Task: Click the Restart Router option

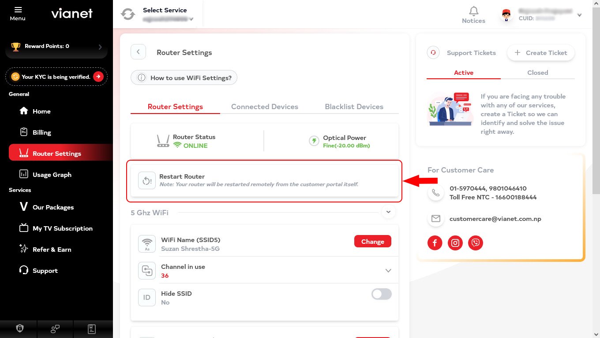Action: pos(265,180)
